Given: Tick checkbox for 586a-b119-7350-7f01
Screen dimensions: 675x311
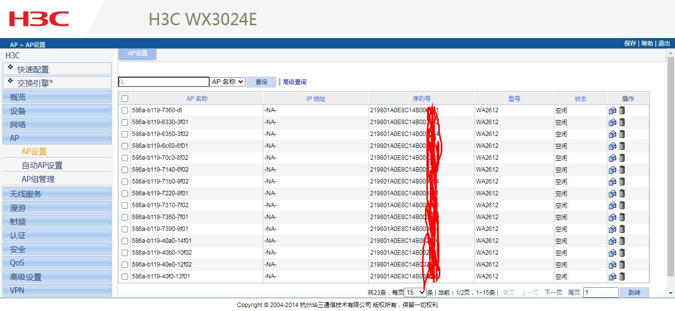Looking at the screenshot, I should [x=125, y=218].
